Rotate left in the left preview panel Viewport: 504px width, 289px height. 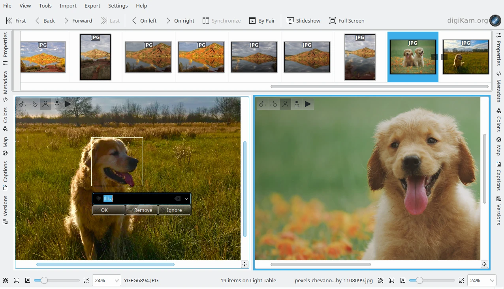(23, 104)
